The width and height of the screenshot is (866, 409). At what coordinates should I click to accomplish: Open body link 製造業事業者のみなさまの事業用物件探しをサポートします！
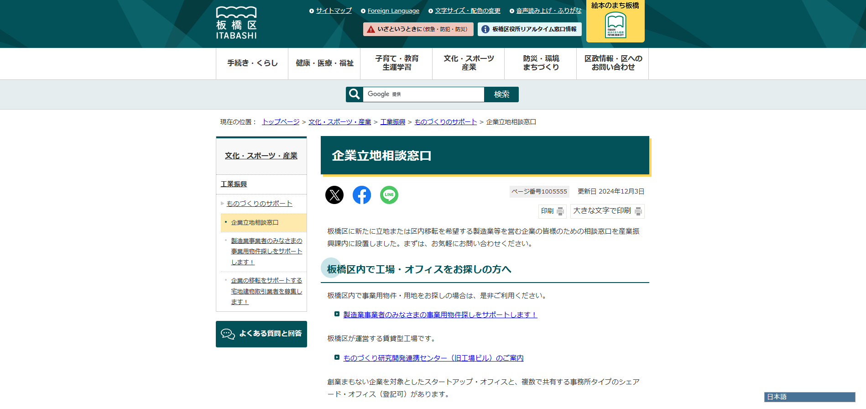[440, 315]
